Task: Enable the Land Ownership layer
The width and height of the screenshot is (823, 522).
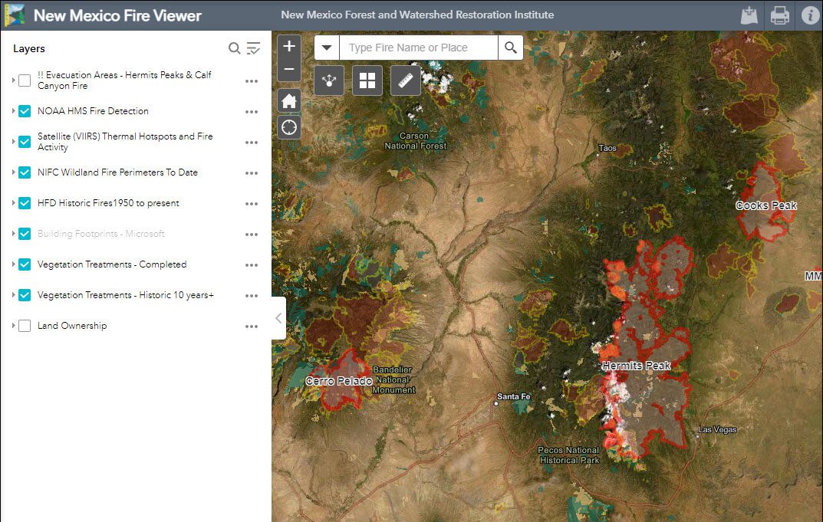Action: coord(24,325)
